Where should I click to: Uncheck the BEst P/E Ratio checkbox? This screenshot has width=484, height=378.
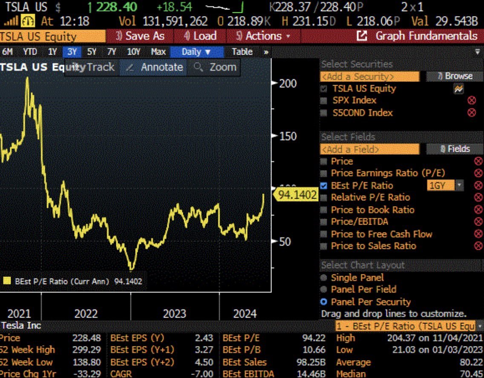pyautogui.click(x=323, y=186)
